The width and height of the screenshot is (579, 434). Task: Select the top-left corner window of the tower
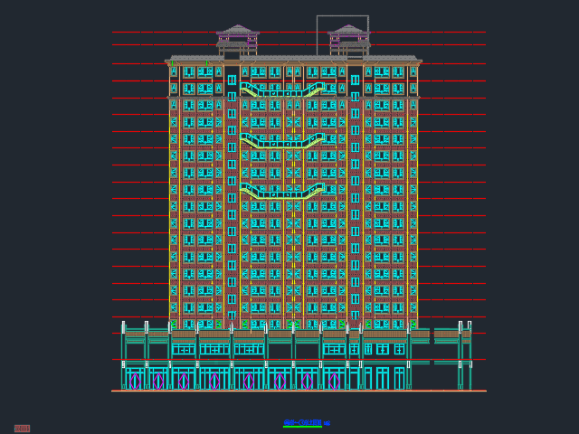[x=174, y=71]
